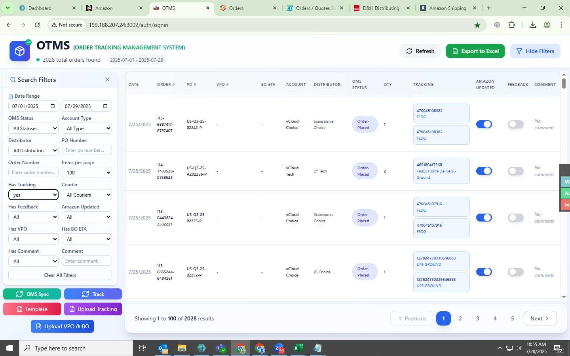Close the Search Filters panel
Viewport: 570px width, 356px height.
click(107, 80)
